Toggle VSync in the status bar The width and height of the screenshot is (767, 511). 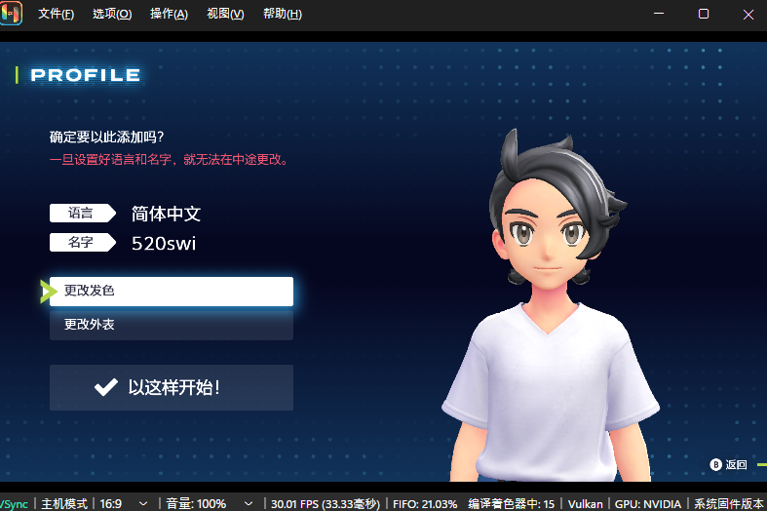tap(14, 503)
